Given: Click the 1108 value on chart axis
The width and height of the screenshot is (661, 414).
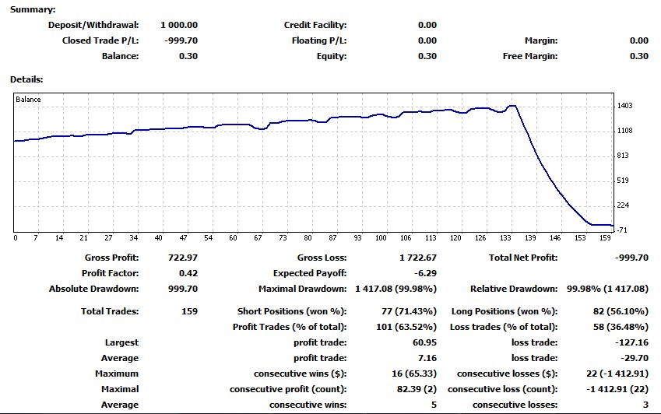Looking at the screenshot, I should (624, 131).
